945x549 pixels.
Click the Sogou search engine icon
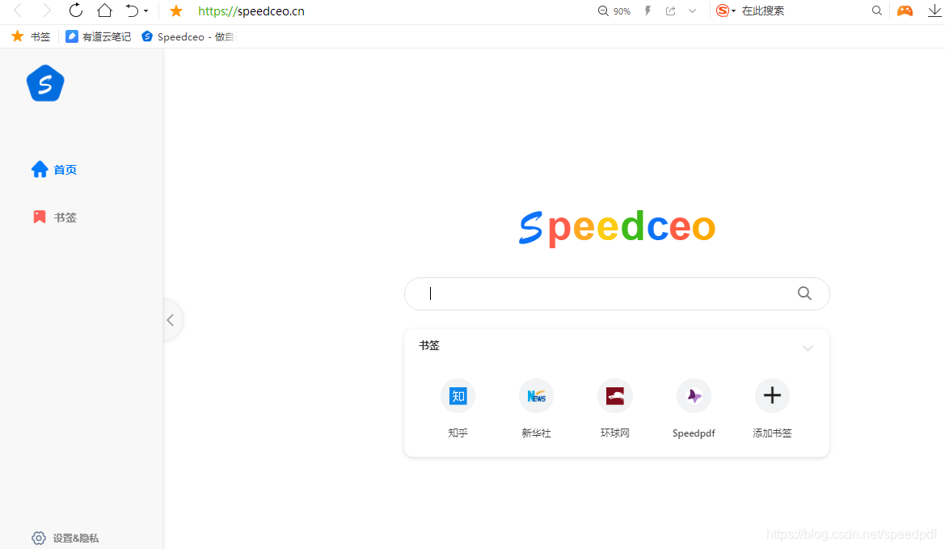(723, 11)
